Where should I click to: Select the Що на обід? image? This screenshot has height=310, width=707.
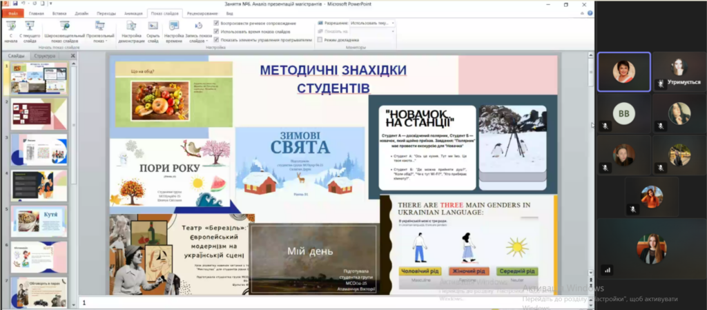[x=173, y=94]
